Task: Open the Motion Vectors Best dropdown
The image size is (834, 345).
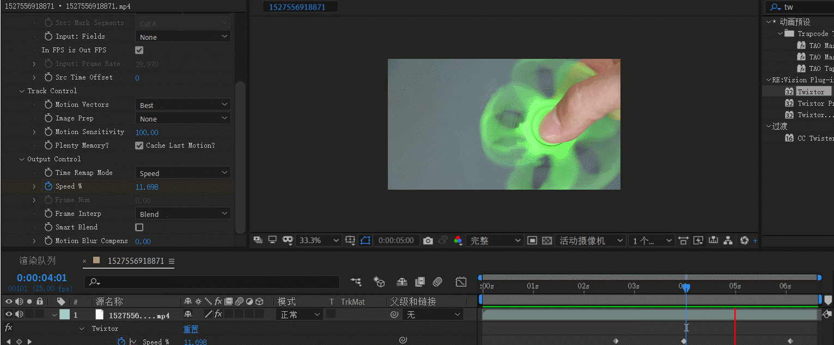Action: [183, 105]
